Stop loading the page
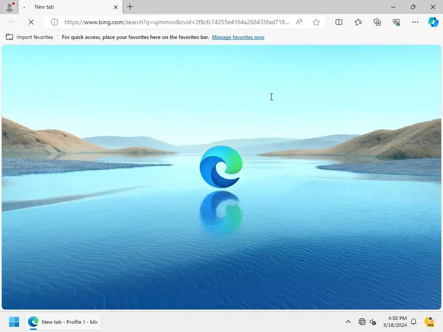Image resolution: width=443 pixels, height=332 pixels. [31, 22]
